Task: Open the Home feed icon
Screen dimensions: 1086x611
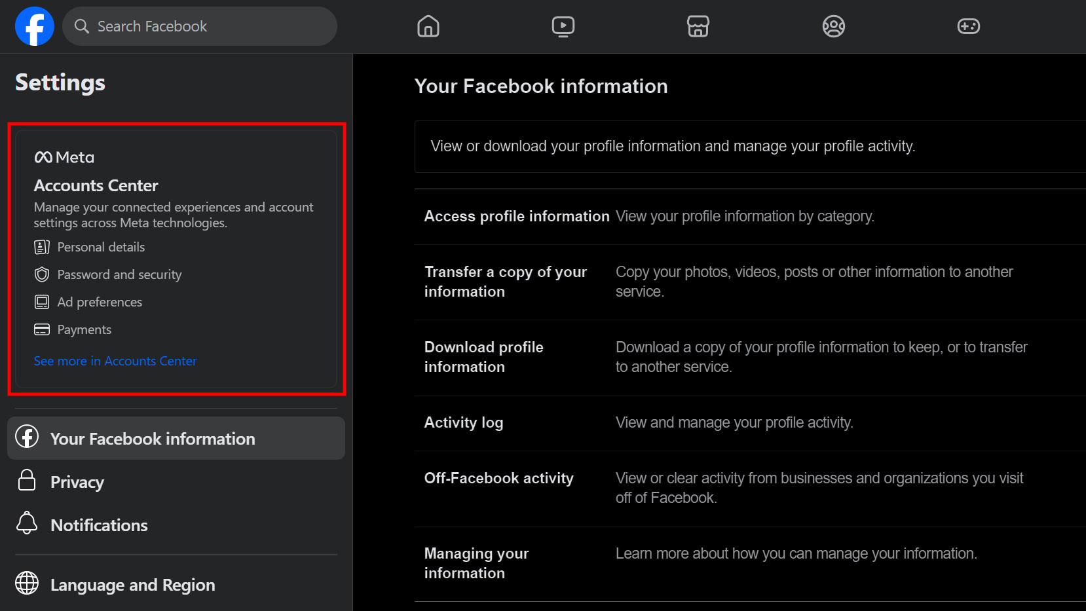Action: tap(428, 26)
